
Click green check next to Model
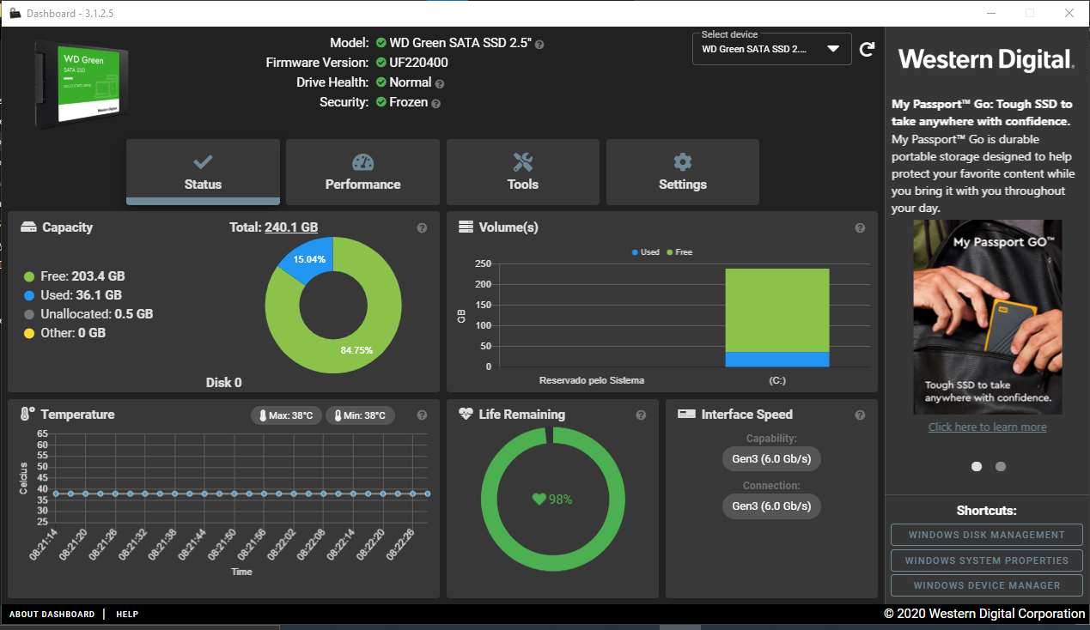click(381, 42)
